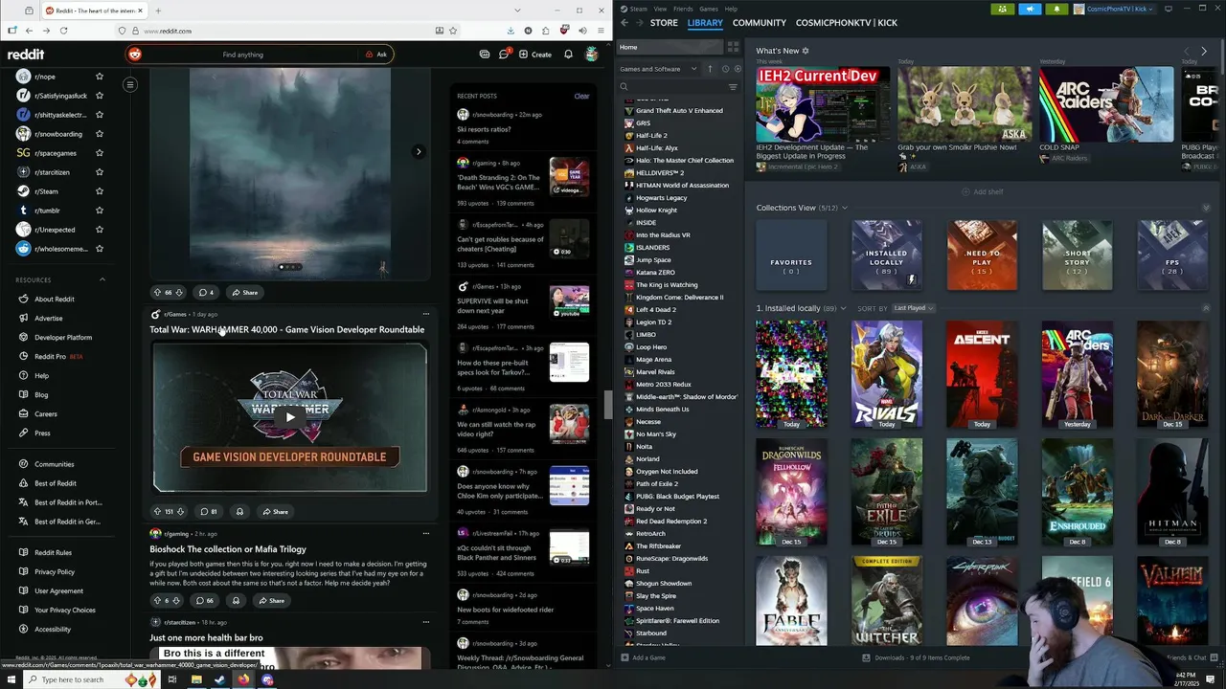Toggle favorite star for r/Unexpected
The height and width of the screenshot is (689, 1226).
point(99,230)
